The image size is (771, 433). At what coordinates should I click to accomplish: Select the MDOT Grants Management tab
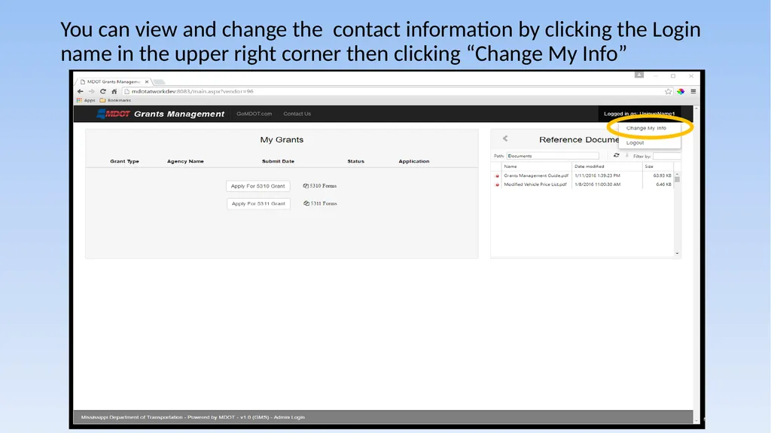(114, 81)
